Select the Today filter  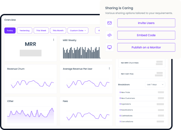pos(10,30)
